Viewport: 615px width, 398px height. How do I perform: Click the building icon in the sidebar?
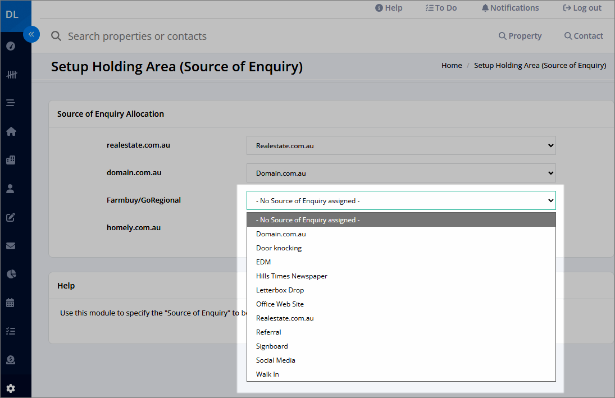click(11, 160)
